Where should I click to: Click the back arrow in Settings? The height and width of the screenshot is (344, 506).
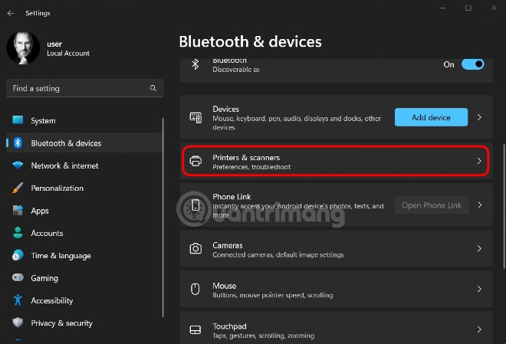pos(11,13)
